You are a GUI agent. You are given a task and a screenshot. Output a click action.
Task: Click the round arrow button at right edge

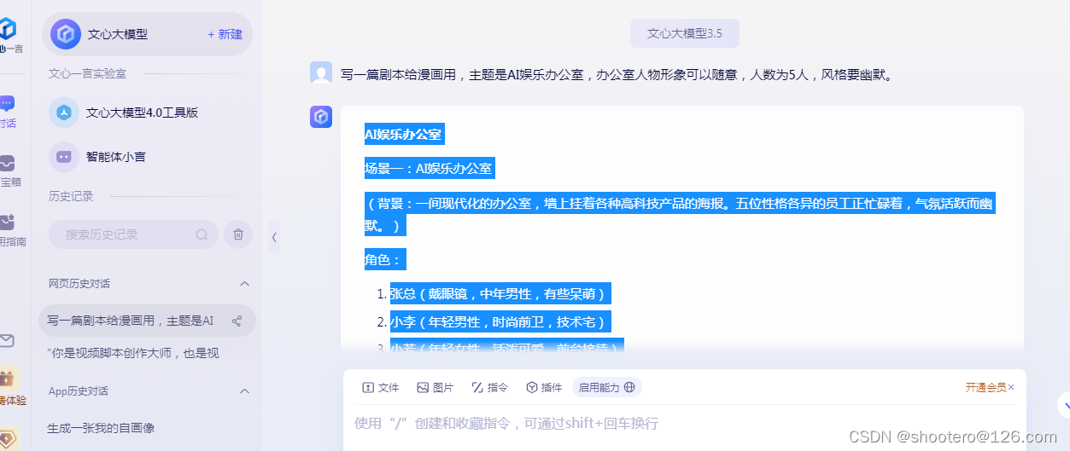(x=1064, y=404)
